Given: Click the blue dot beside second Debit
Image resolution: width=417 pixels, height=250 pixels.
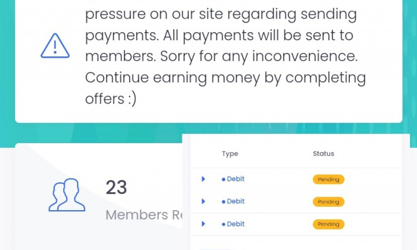Looking at the screenshot, I should click(224, 202).
